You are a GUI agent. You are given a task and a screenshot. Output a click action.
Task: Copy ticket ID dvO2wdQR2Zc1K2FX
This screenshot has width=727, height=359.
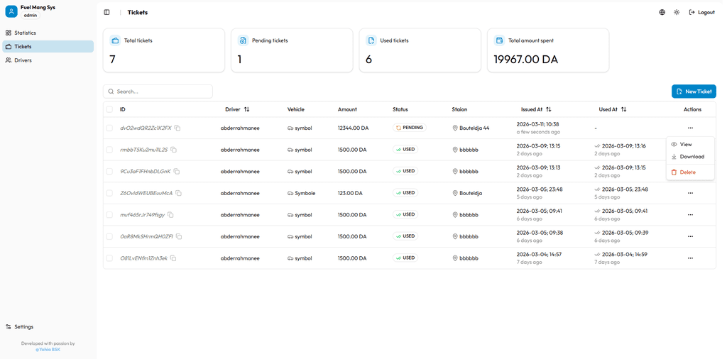coord(177,128)
